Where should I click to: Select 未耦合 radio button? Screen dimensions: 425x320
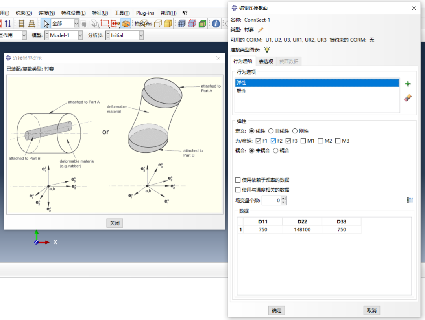click(251, 151)
